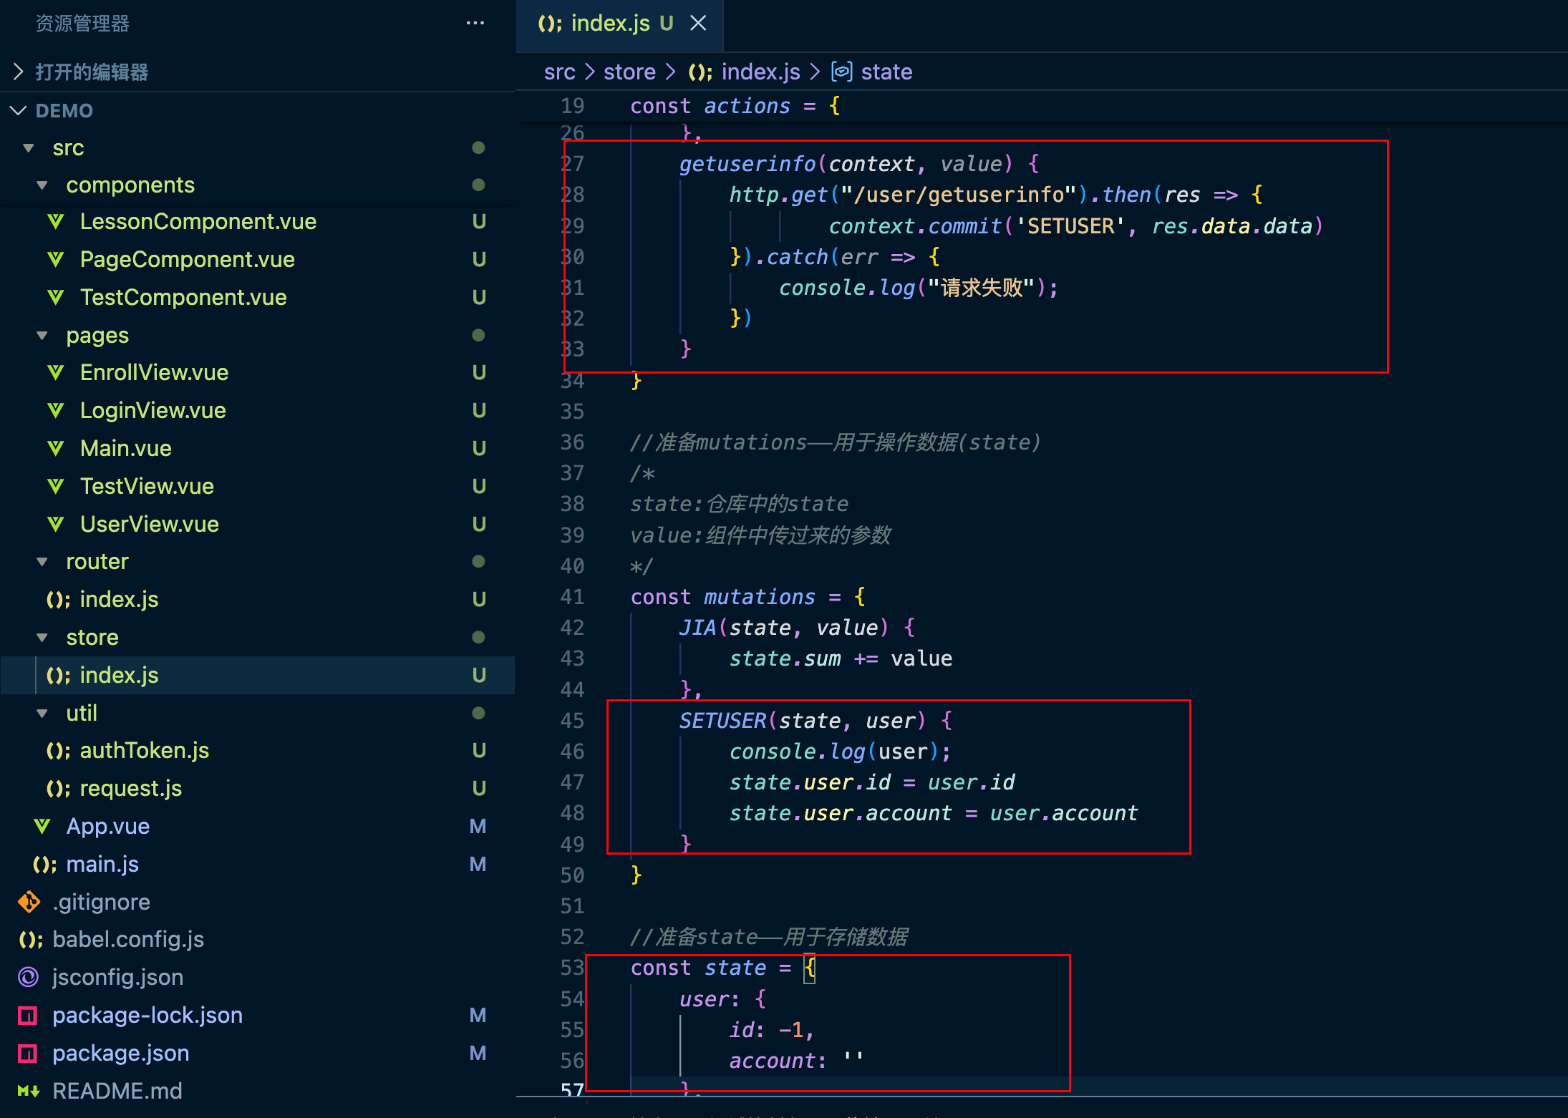This screenshot has height=1118, width=1568.
Task: Collapse the router folder
Action: click(x=42, y=562)
